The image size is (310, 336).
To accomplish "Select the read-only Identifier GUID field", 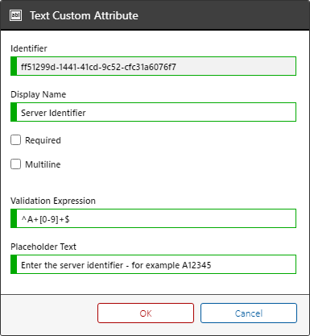I will coord(153,66).
